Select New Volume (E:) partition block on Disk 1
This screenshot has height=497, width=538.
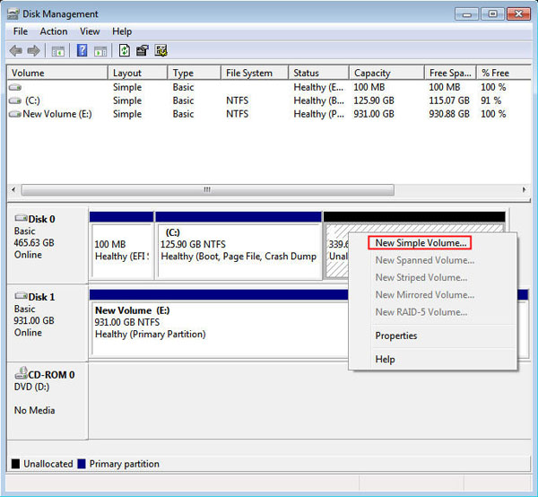220,324
